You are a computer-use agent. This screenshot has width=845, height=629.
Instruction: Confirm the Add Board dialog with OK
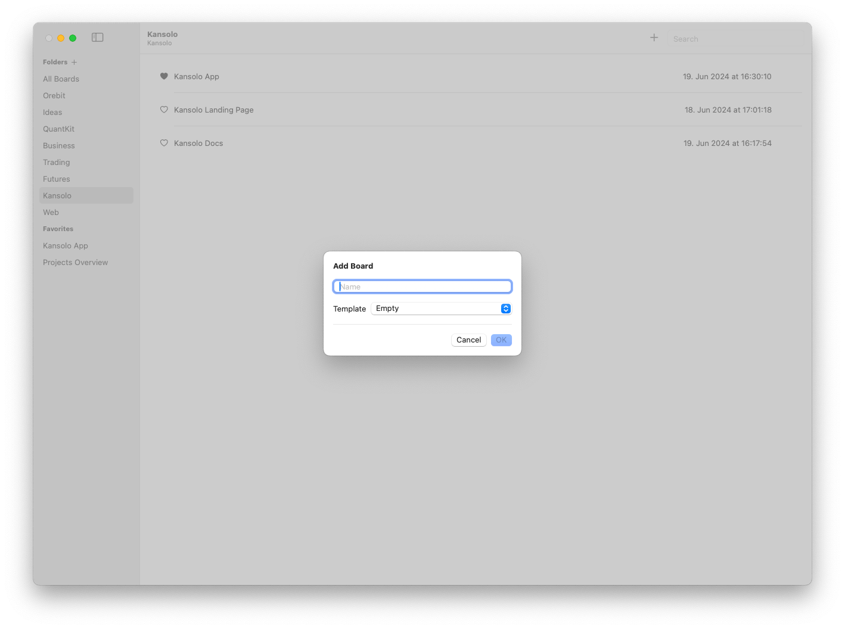click(x=501, y=340)
